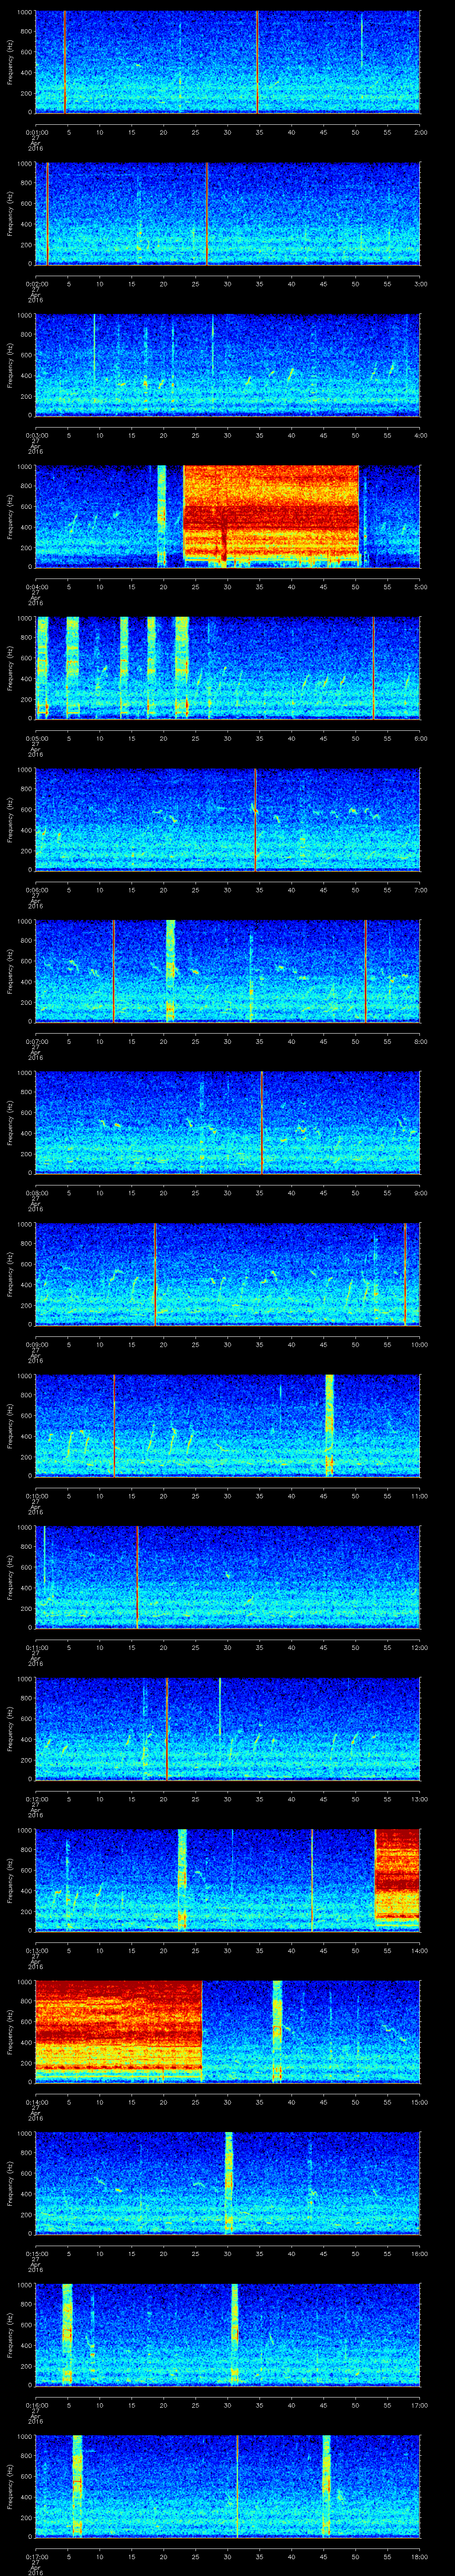
Task: Click the spectrogram panel starting at 0:14:00
Action: [x=228, y=2032]
